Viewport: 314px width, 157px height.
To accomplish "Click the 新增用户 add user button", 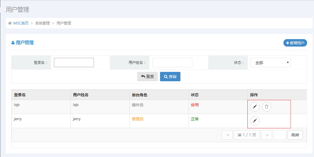I will [x=295, y=43].
